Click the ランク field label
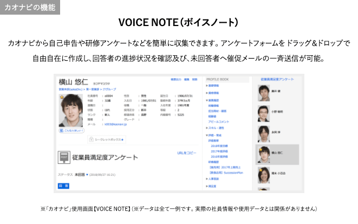Viewport: 358px width, 224px height. (x=92, y=115)
